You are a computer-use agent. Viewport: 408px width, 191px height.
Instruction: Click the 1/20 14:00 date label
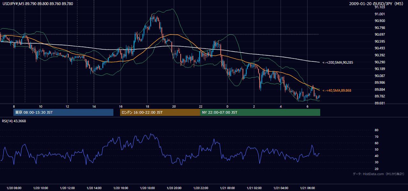point(94,188)
